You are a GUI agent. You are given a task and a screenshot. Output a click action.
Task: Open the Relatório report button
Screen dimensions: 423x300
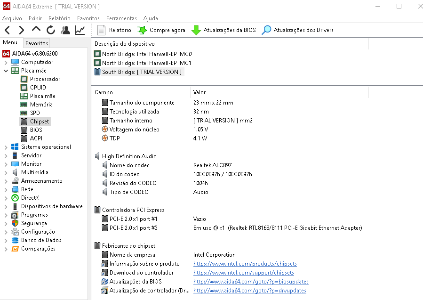(x=114, y=30)
